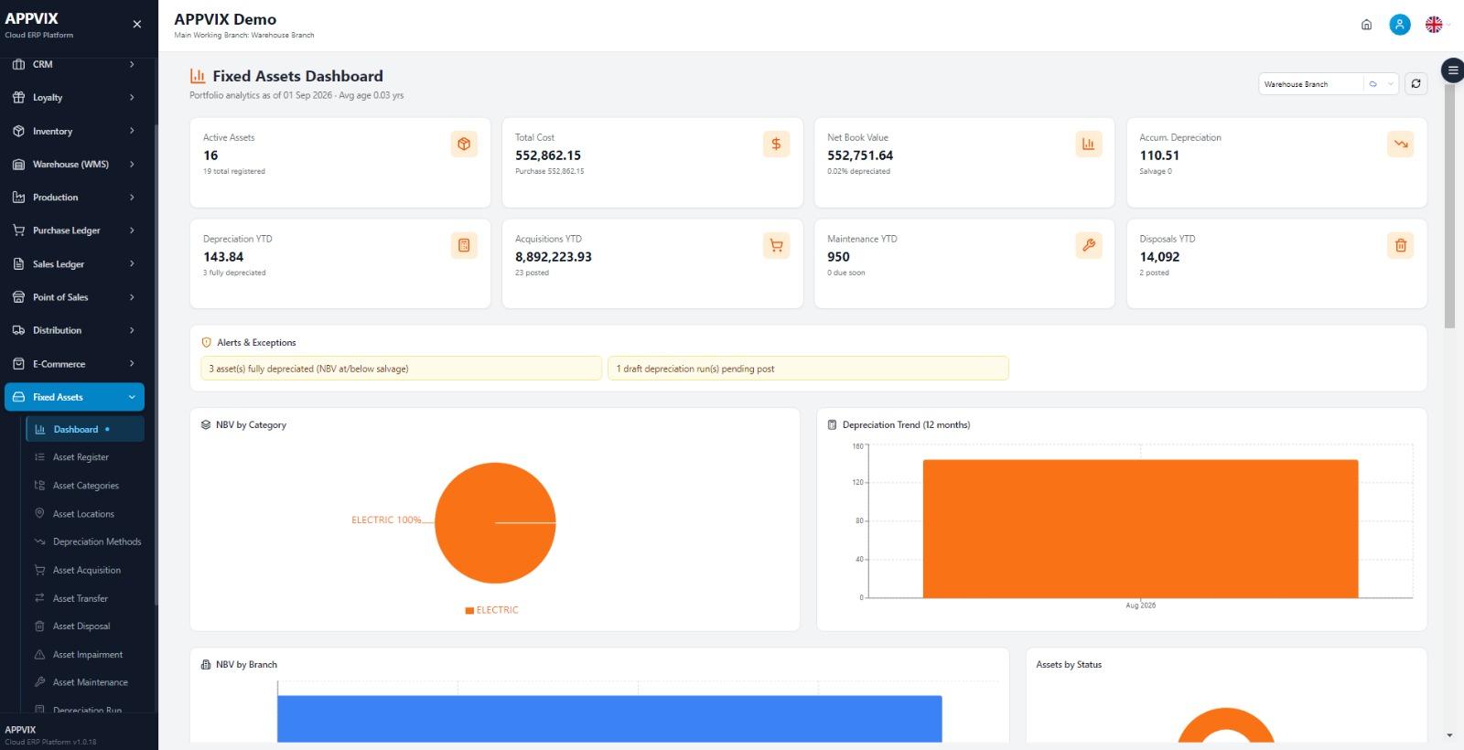Click the ELECTRIC legend color swatch
The width and height of the screenshot is (1464, 750).
(469, 610)
